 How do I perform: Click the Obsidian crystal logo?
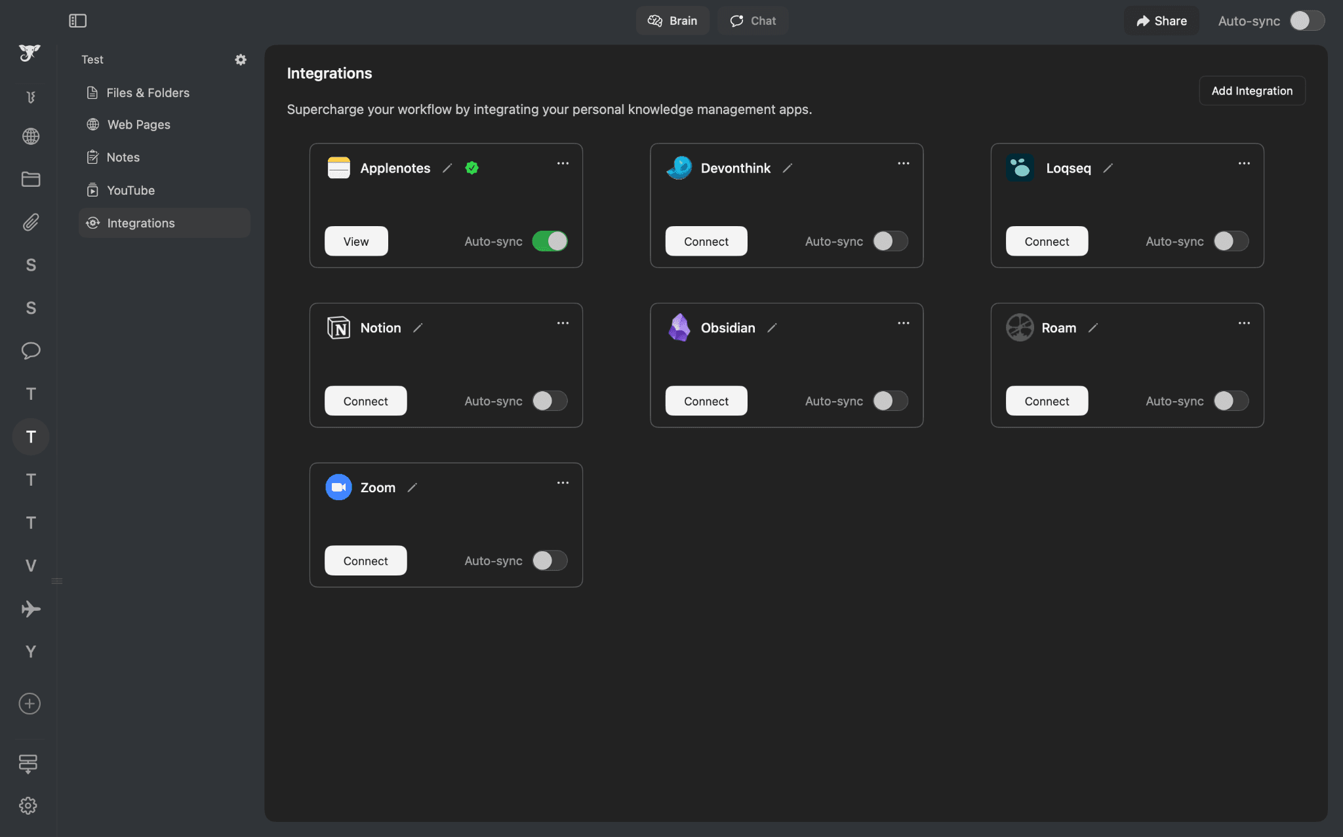tap(679, 327)
